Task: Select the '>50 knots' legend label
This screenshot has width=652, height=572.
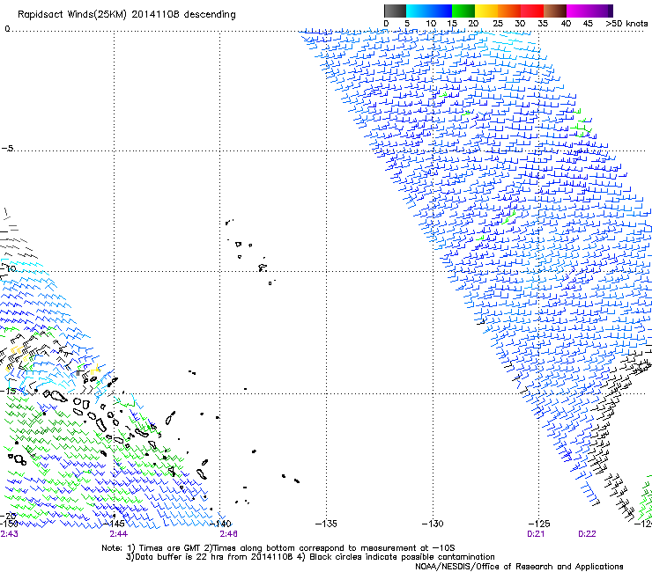Action: coord(626,23)
